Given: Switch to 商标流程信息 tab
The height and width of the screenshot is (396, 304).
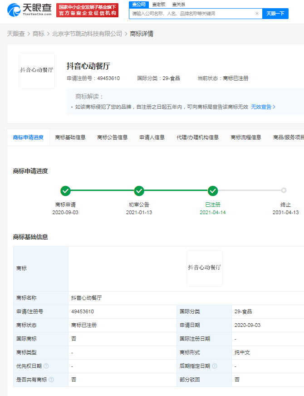Looking at the screenshot, I should pos(246,137).
